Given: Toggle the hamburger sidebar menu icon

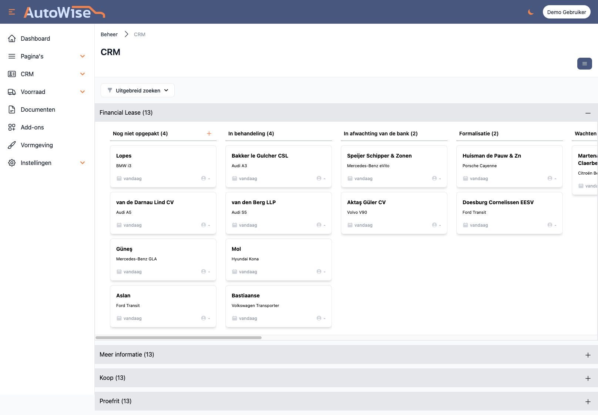Looking at the screenshot, I should coord(12,12).
